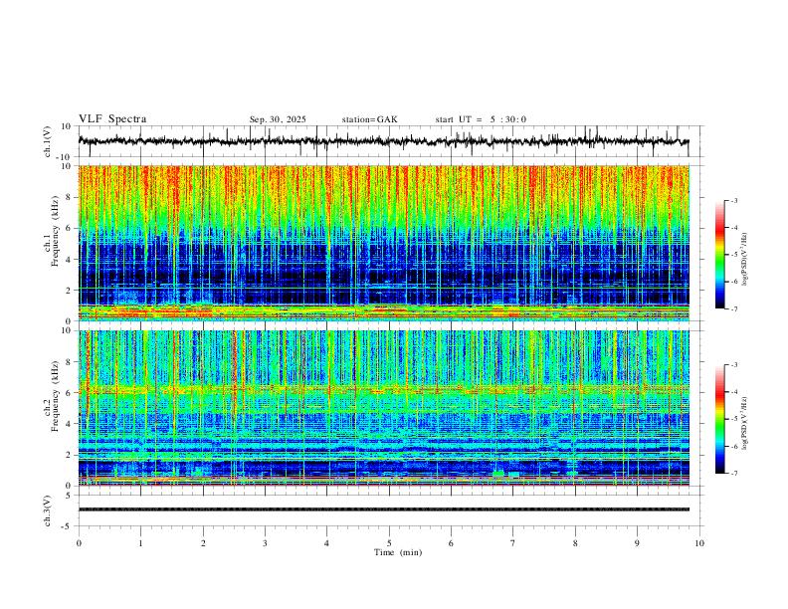Click the ch.1 frequency tick label "4"

pos(71,260)
